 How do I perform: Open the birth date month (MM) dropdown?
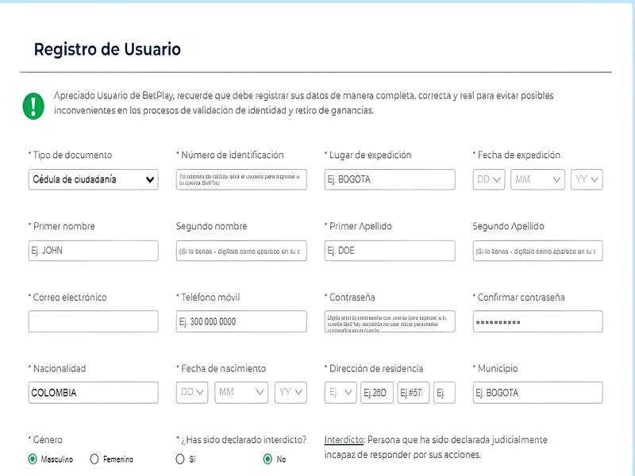pyautogui.click(x=241, y=392)
